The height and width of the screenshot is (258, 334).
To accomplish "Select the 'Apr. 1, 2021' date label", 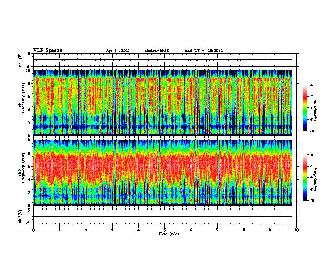I will click(x=118, y=51).
